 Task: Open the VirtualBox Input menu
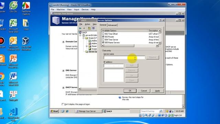tap(76, 10)
